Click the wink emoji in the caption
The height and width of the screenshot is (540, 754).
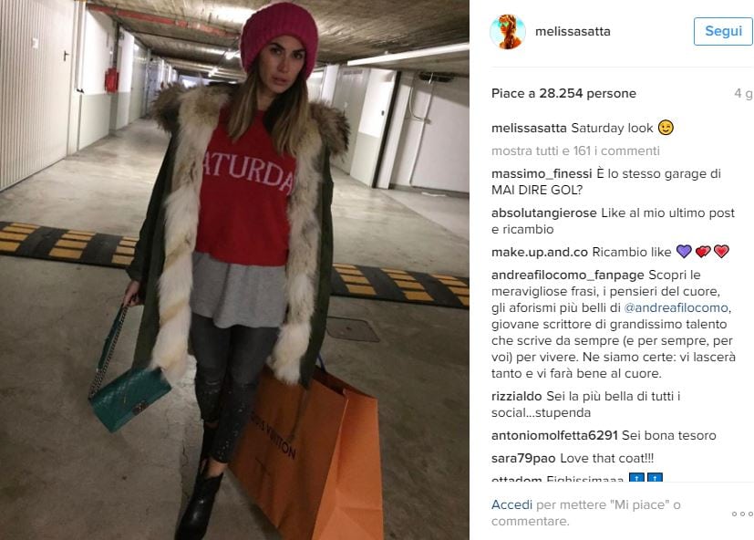666,128
